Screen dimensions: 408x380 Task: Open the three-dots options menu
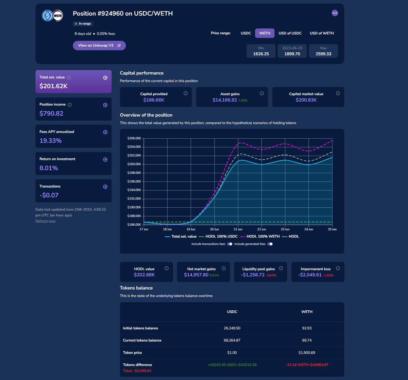335,13
